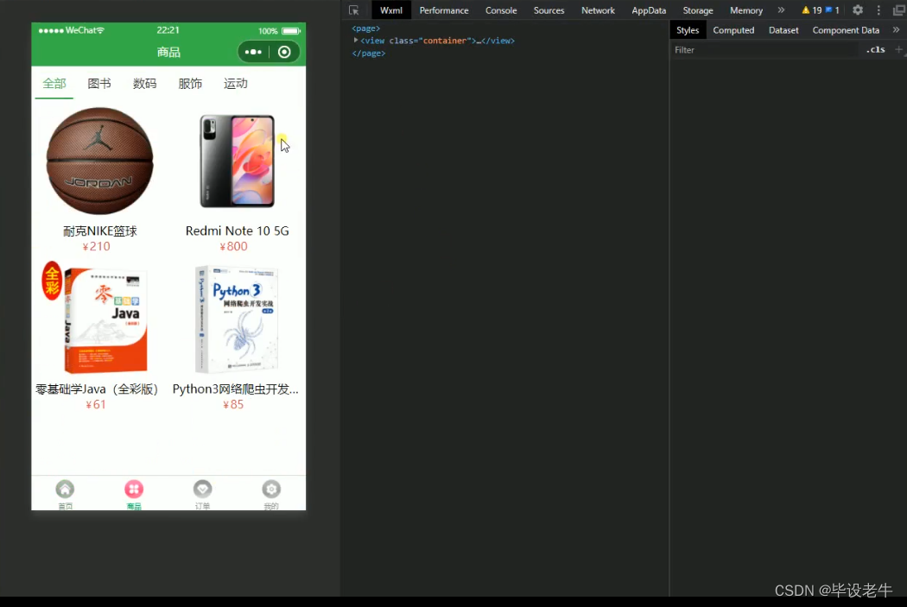Select the 全部 category tab
Image resolution: width=907 pixels, height=607 pixels.
pos(54,84)
